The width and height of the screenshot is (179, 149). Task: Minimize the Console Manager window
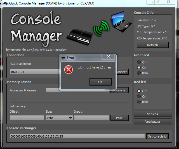[x=151, y=2]
